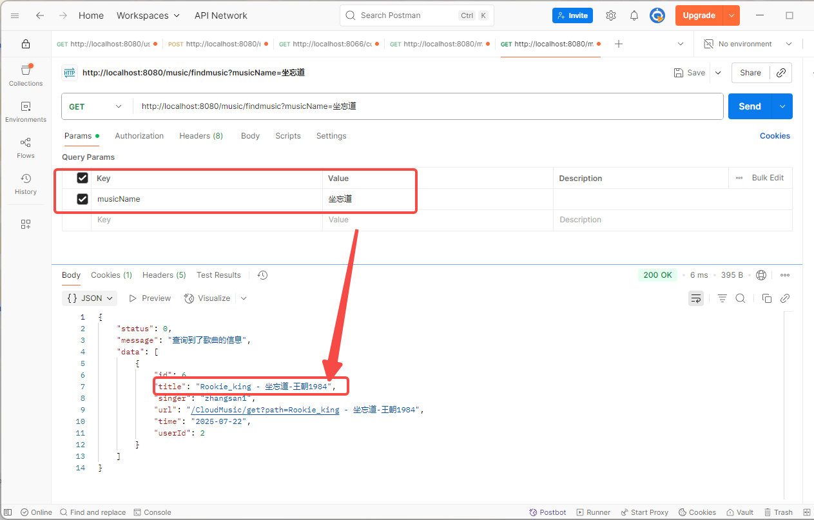
Task: Click the filter response icon
Action: coord(722,298)
